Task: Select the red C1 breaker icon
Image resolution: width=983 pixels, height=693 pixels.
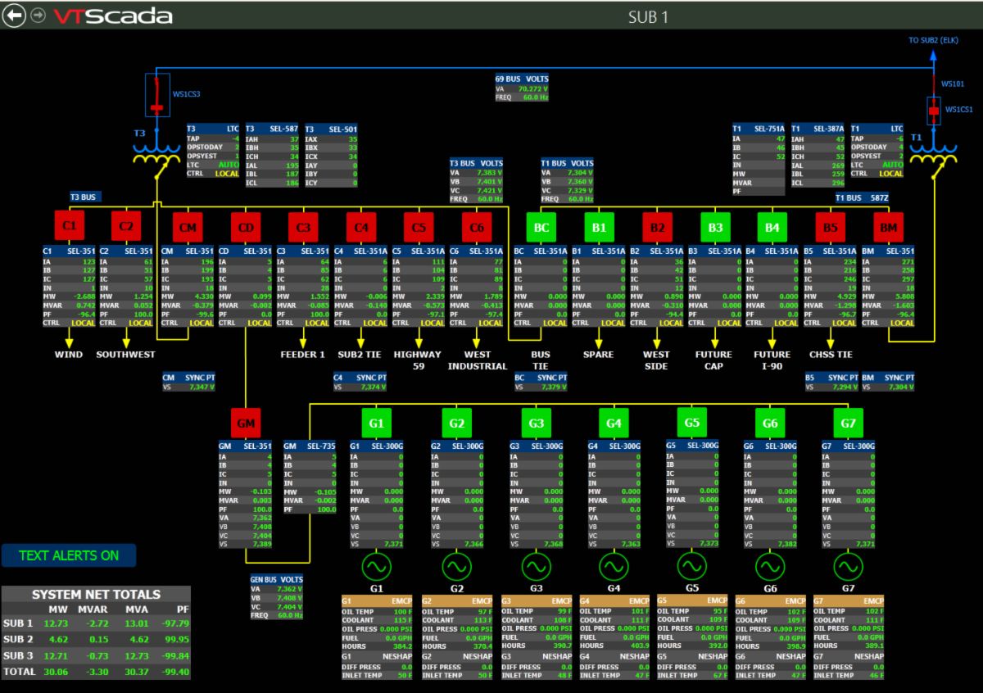Action: tap(70, 226)
